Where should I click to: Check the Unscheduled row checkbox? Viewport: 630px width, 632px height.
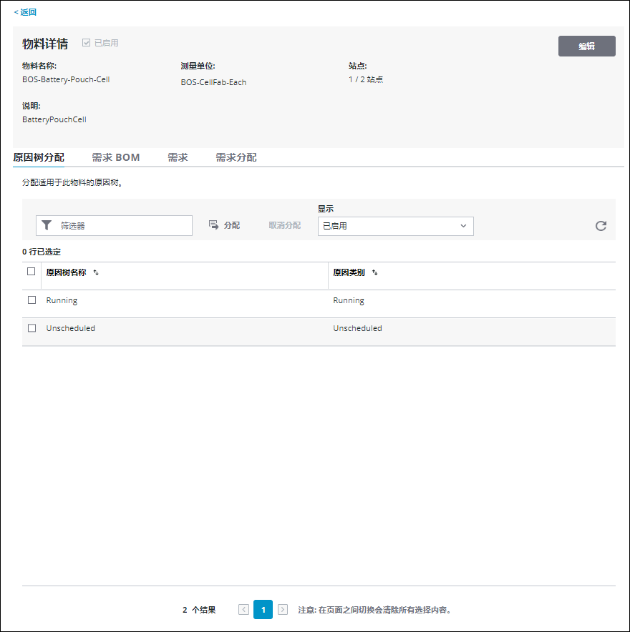pyautogui.click(x=32, y=328)
